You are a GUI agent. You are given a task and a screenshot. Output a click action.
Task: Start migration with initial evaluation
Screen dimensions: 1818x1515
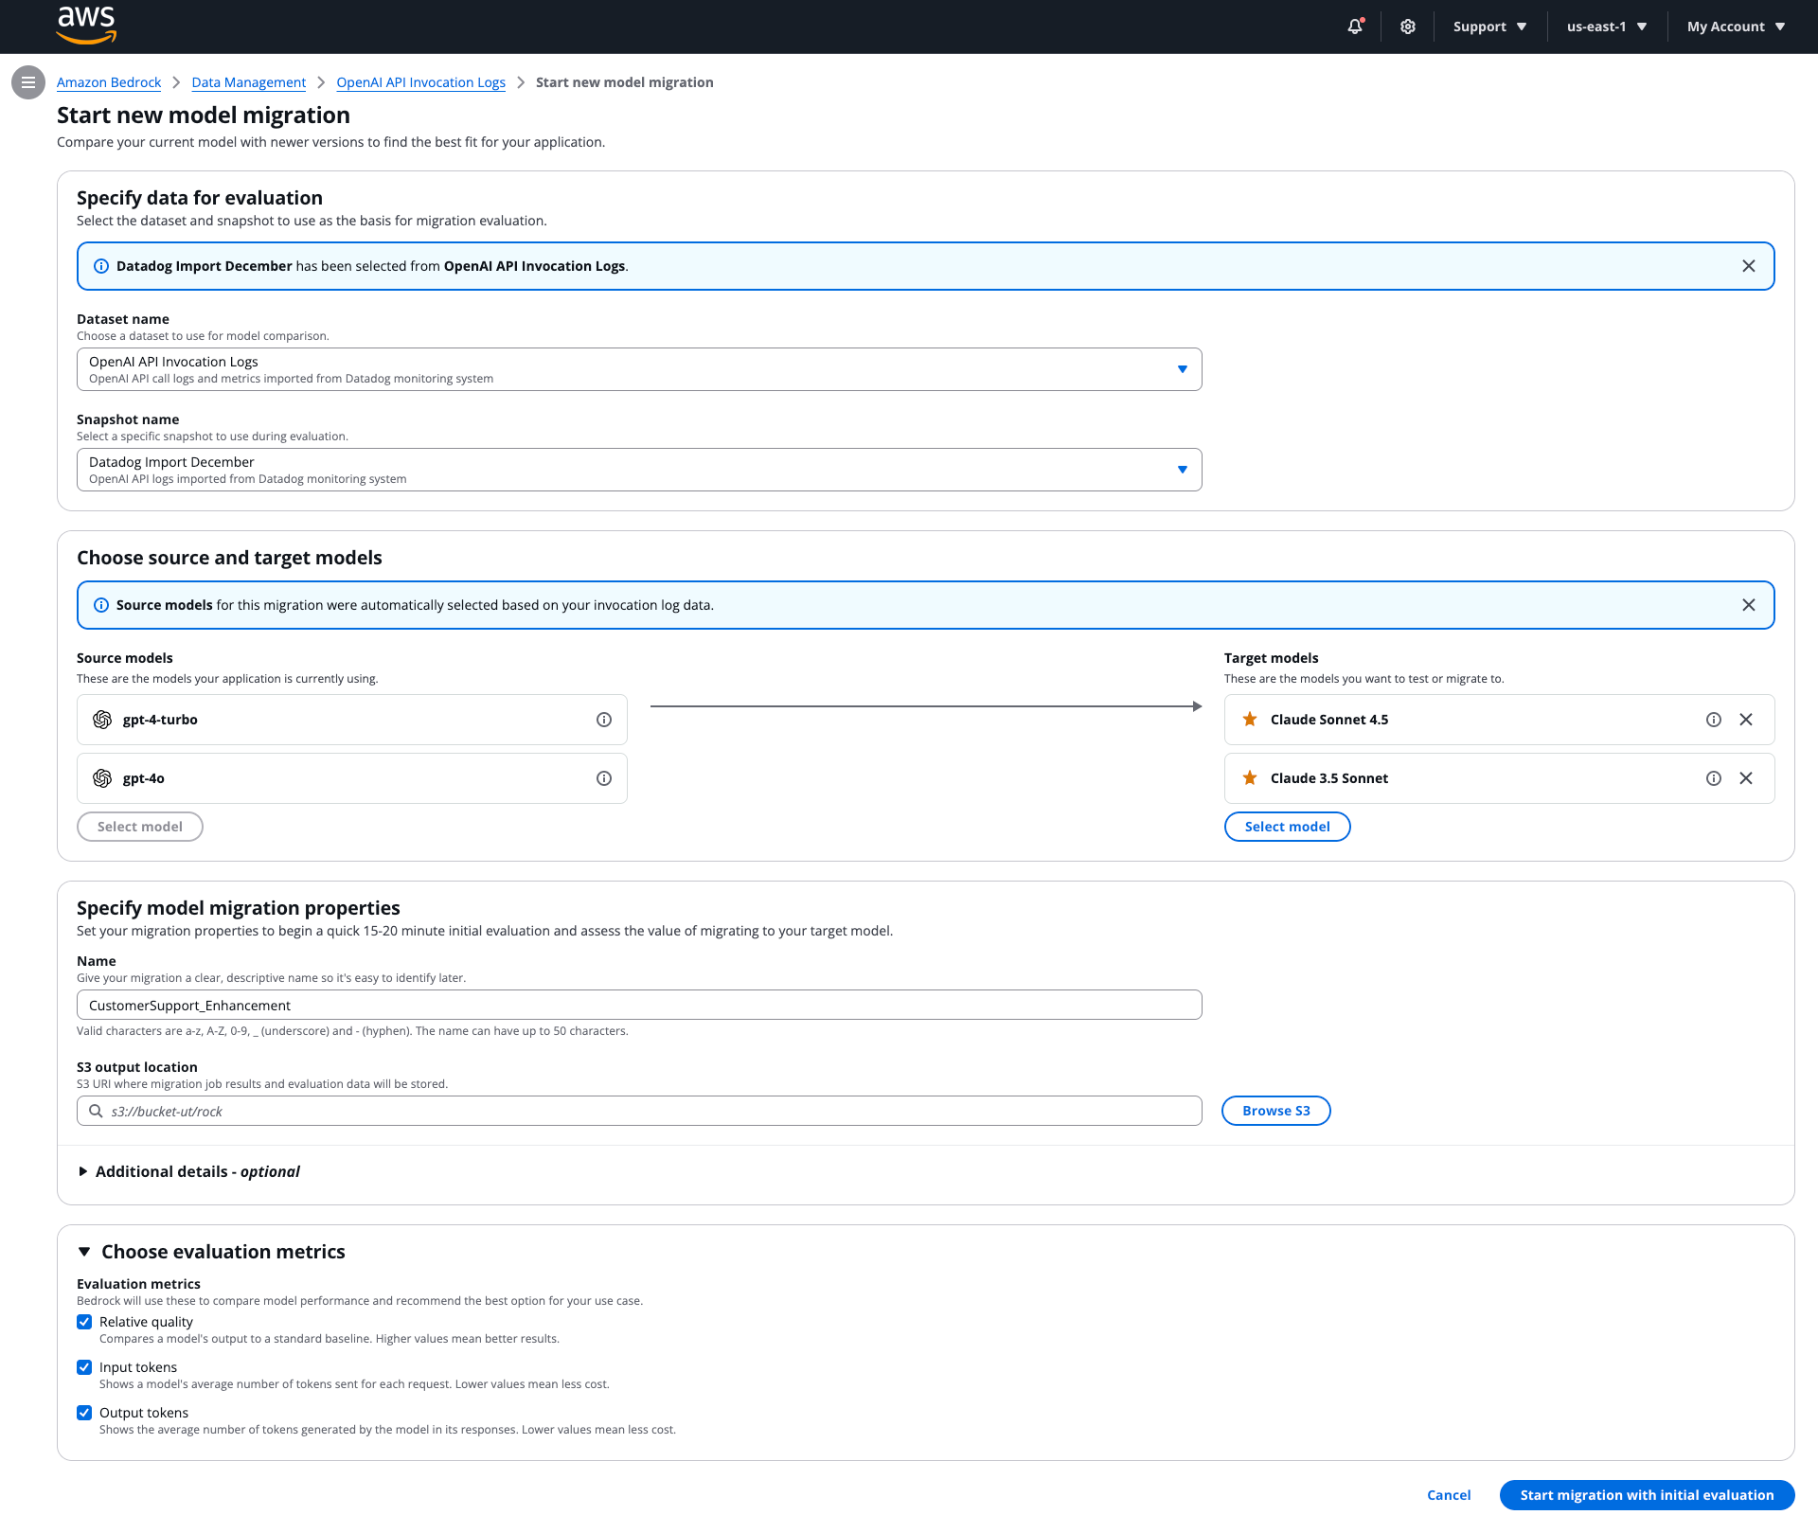tap(1648, 1495)
